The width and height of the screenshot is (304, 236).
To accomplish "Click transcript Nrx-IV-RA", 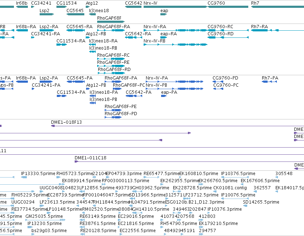I will (155, 26).
